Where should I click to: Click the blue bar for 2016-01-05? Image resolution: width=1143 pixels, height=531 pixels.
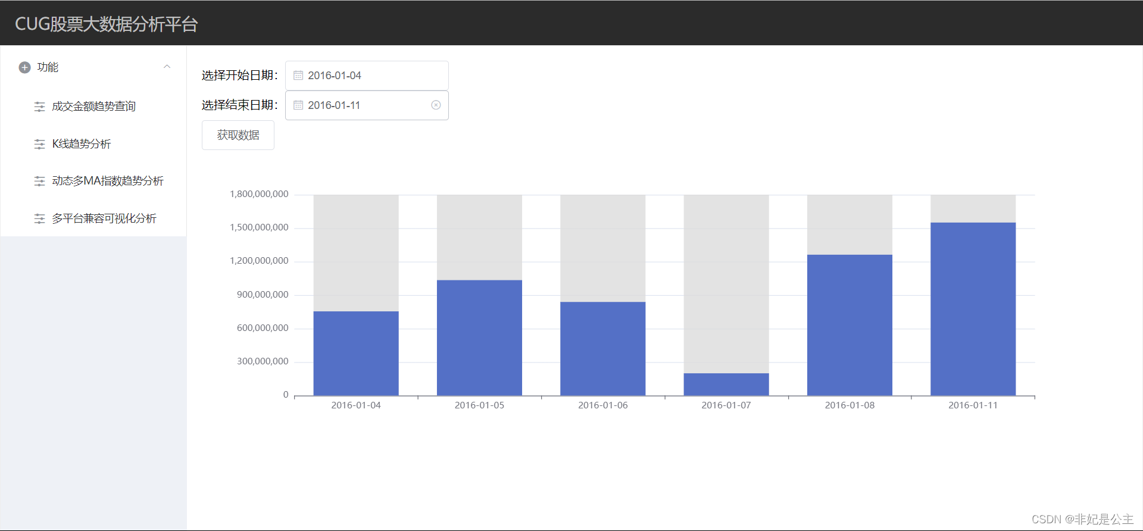point(479,338)
